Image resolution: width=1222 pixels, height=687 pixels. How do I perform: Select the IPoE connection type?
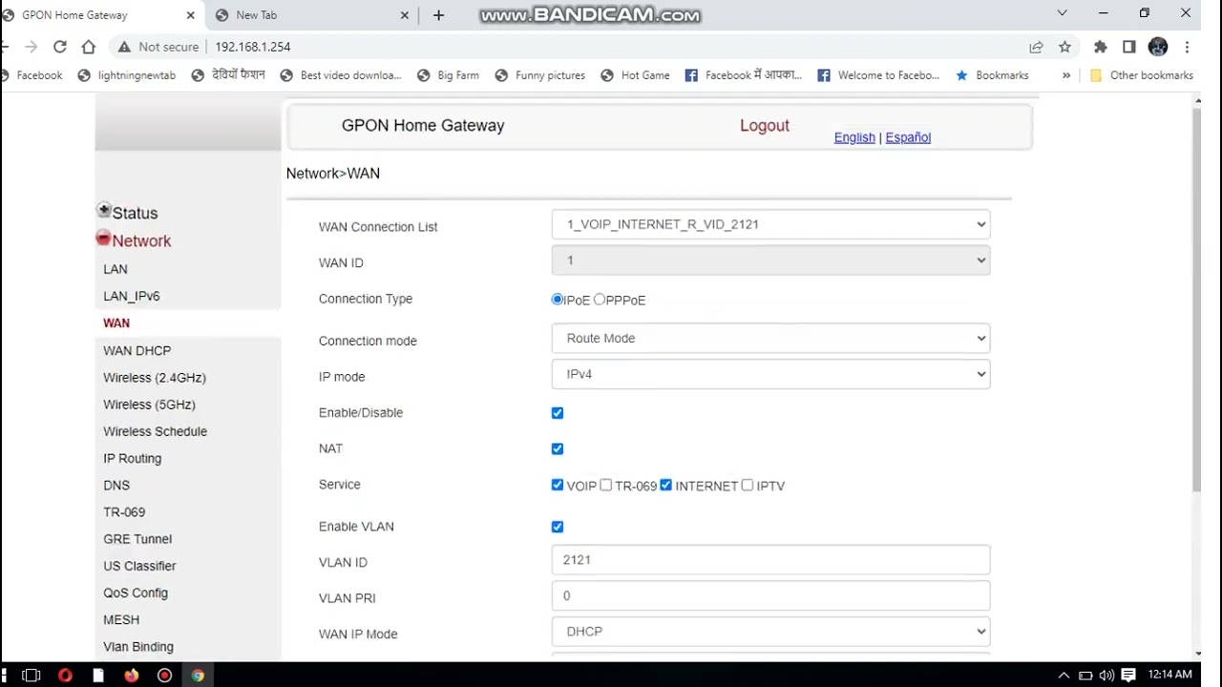point(558,300)
